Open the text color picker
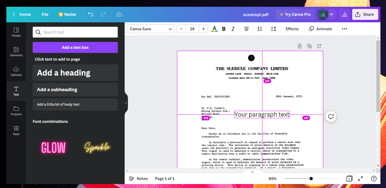This screenshot has width=386, height=188. pos(214,29)
